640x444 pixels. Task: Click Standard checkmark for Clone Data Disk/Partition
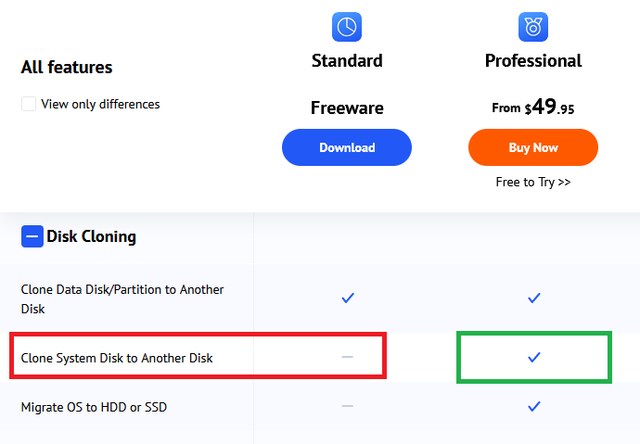[x=348, y=298]
